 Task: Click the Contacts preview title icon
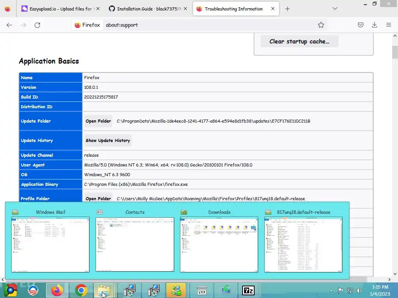(x=99, y=212)
